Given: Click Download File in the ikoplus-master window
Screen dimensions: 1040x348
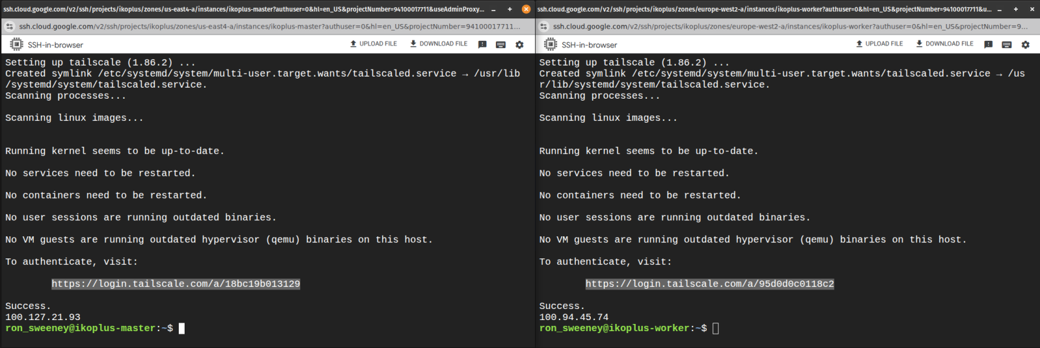Looking at the screenshot, I should click(x=438, y=44).
